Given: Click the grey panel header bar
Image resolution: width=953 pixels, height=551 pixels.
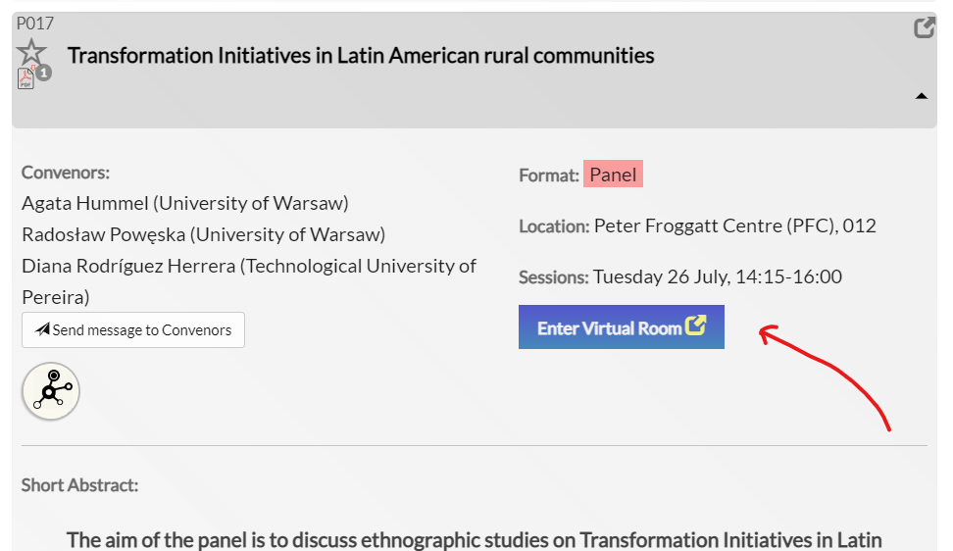Looking at the screenshot, I should tap(765, 98).
